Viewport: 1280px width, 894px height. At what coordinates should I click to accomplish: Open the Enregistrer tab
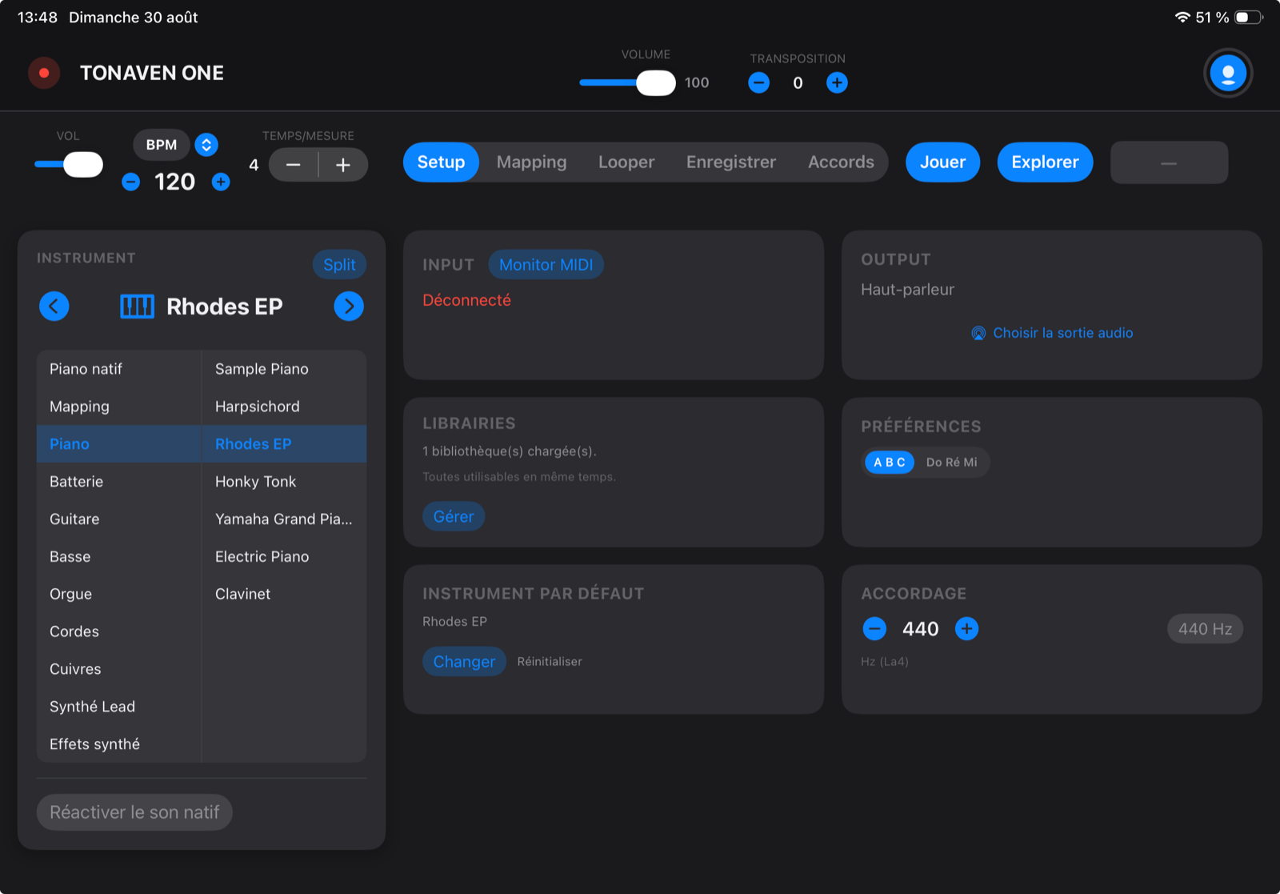[731, 162]
